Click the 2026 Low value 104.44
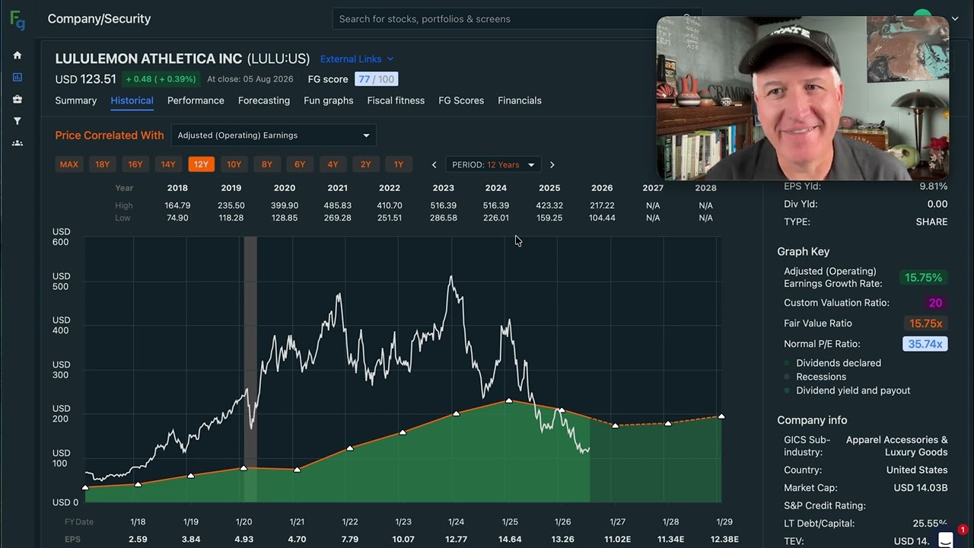The height and width of the screenshot is (548, 974). pos(602,218)
